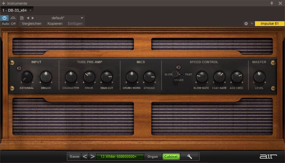Open the gear settings icon

pos(246,23)
